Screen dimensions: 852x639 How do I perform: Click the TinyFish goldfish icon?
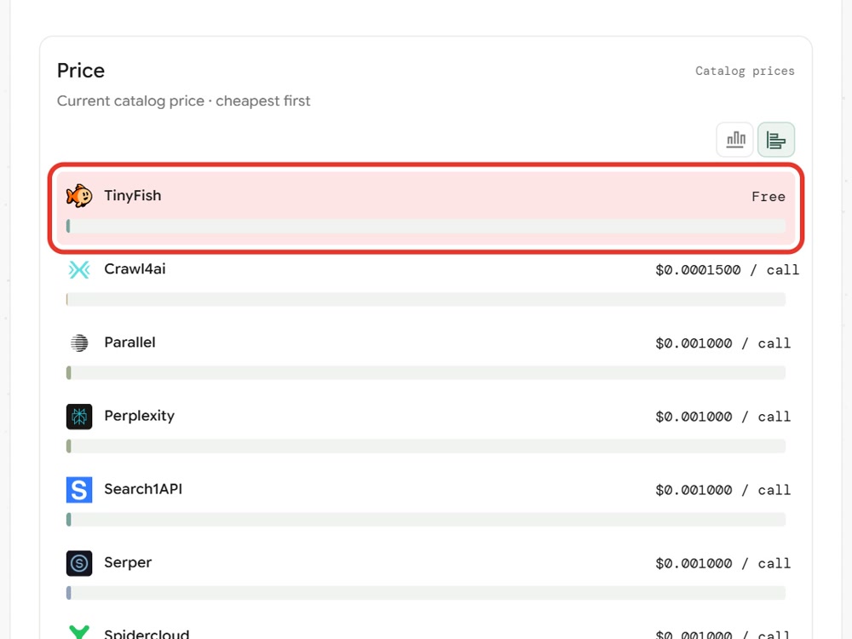coord(79,196)
